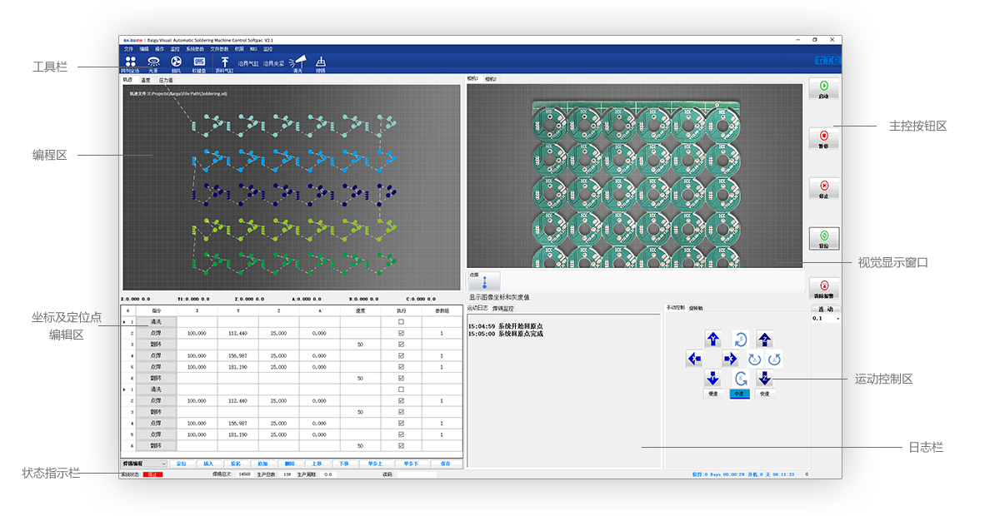
Task: Rotate B axis using top rotation icon
Action: coord(741,339)
